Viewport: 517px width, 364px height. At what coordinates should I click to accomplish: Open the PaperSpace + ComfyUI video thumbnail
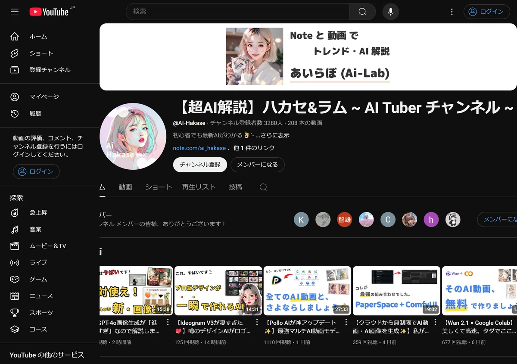[x=396, y=291]
